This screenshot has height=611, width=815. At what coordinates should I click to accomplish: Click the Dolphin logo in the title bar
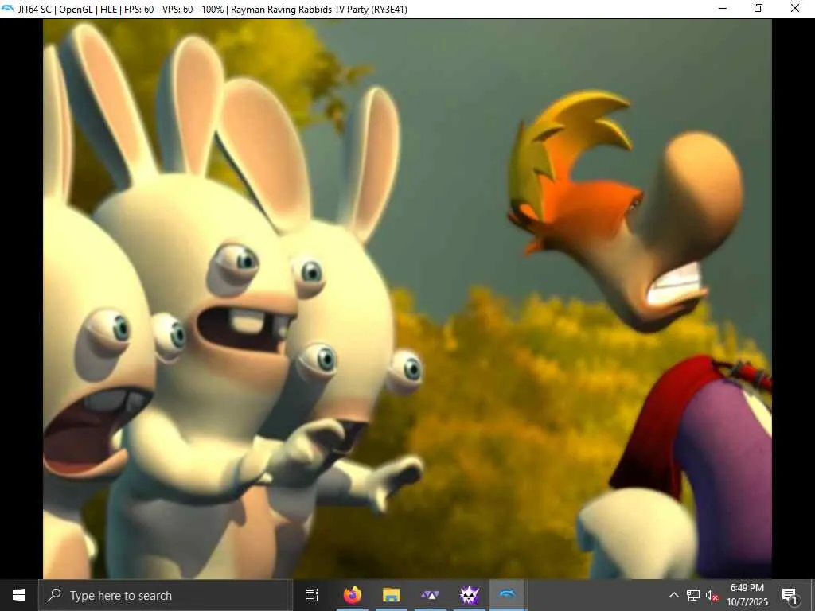8,9
